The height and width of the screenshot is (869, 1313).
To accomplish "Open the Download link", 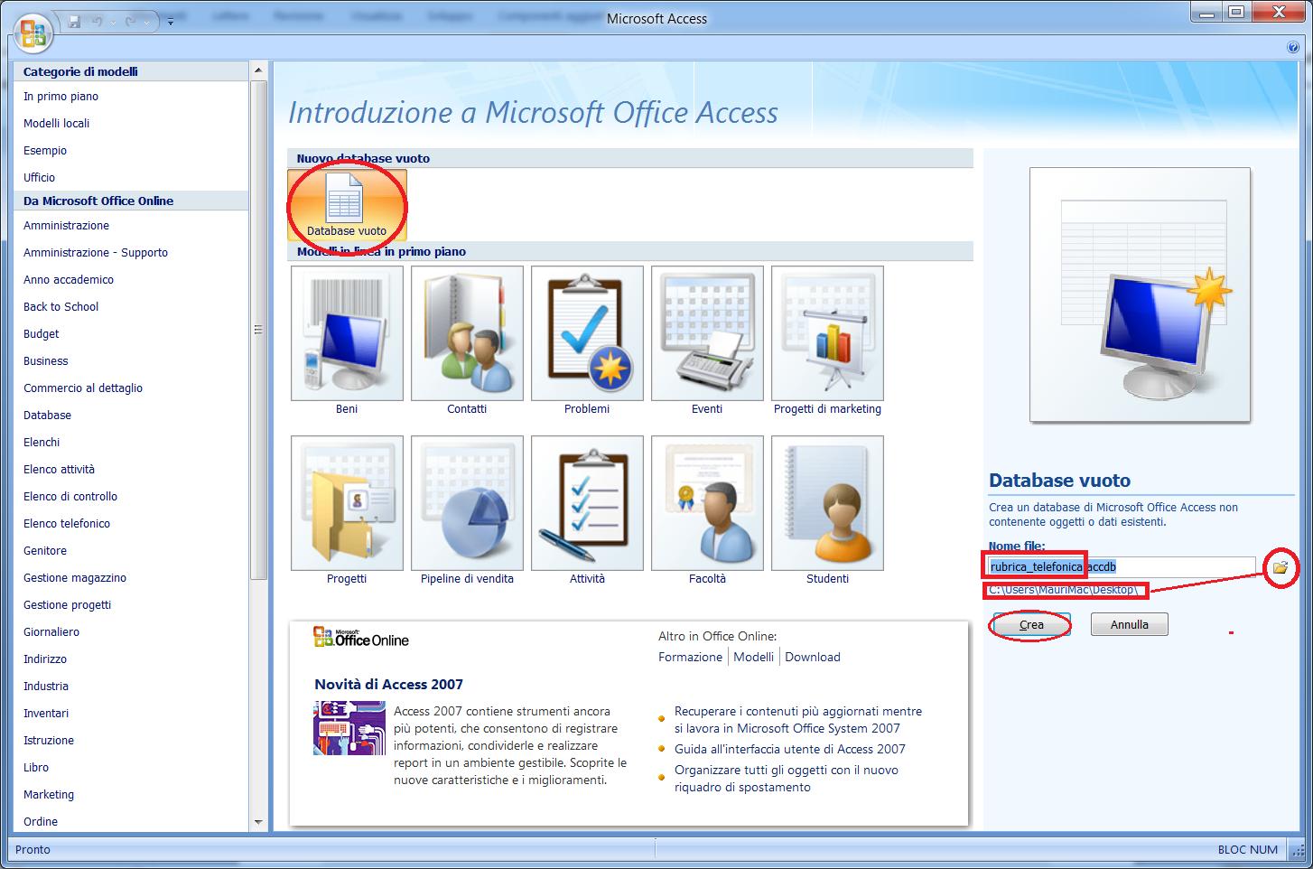I will point(813,657).
